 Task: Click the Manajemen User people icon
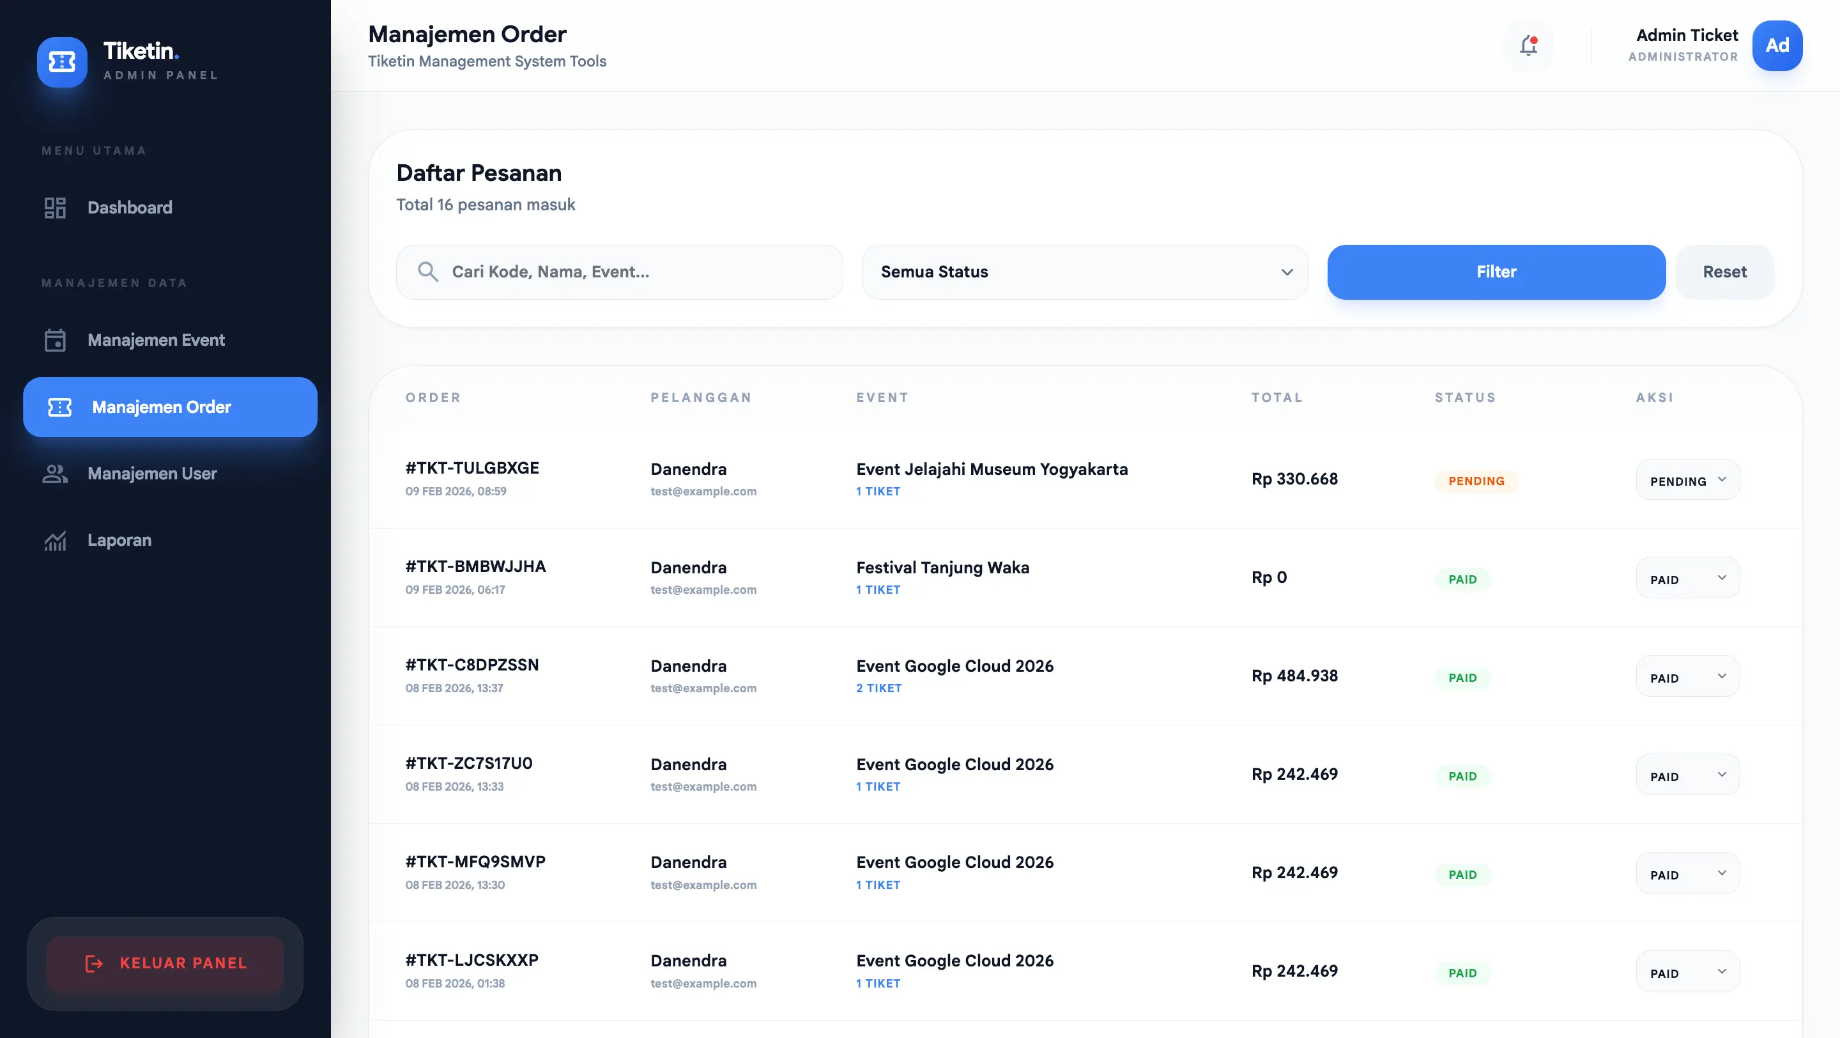point(55,474)
